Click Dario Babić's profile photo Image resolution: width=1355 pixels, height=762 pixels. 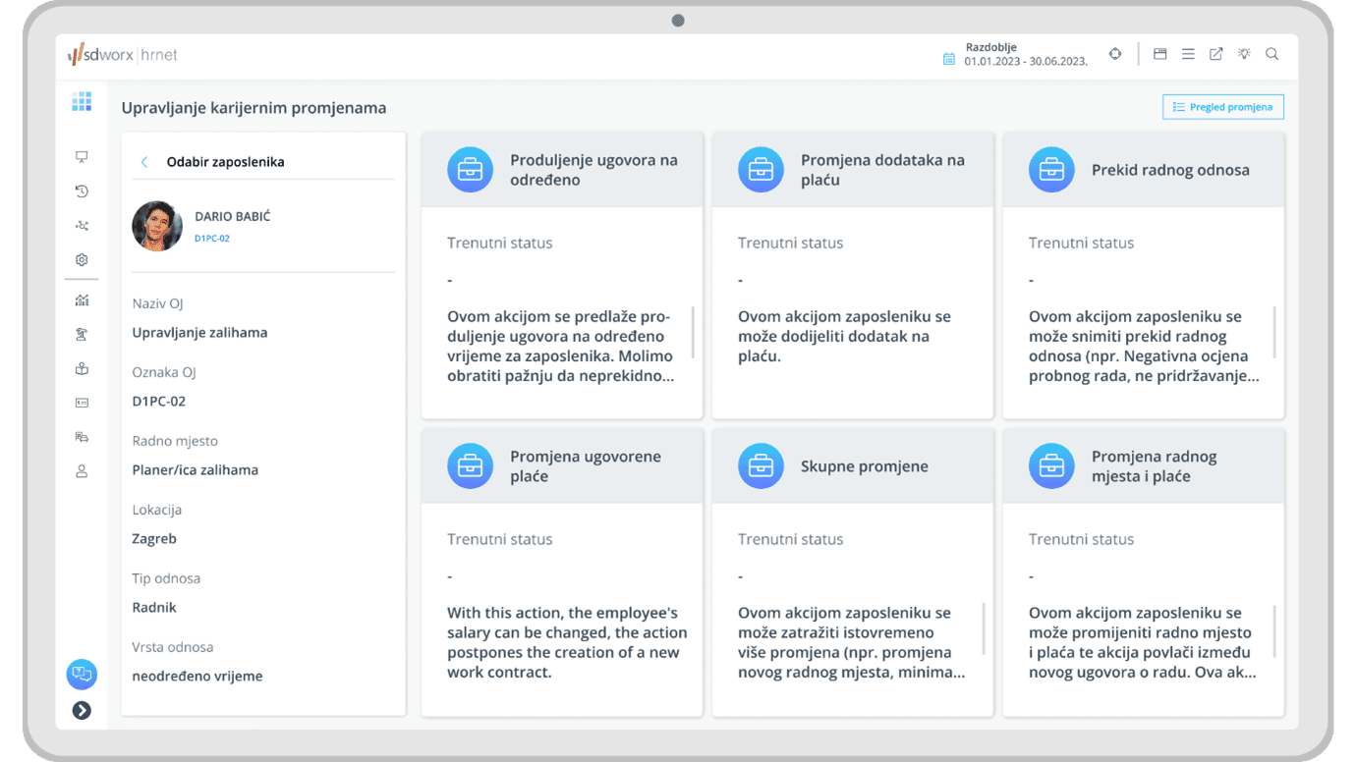[x=157, y=226]
